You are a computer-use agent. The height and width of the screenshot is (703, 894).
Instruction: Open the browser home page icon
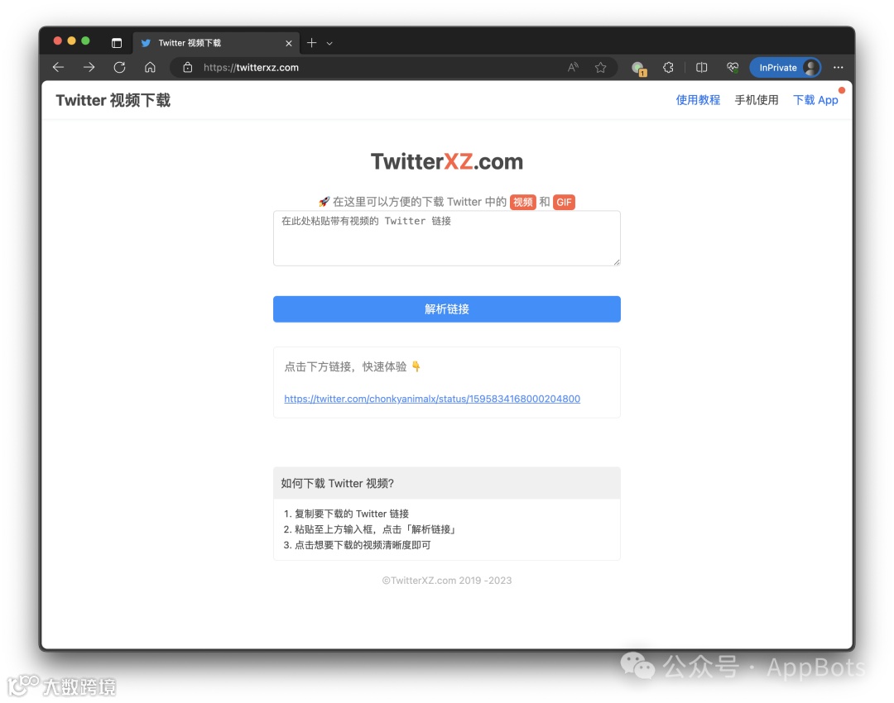pyautogui.click(x=150, y=67)
